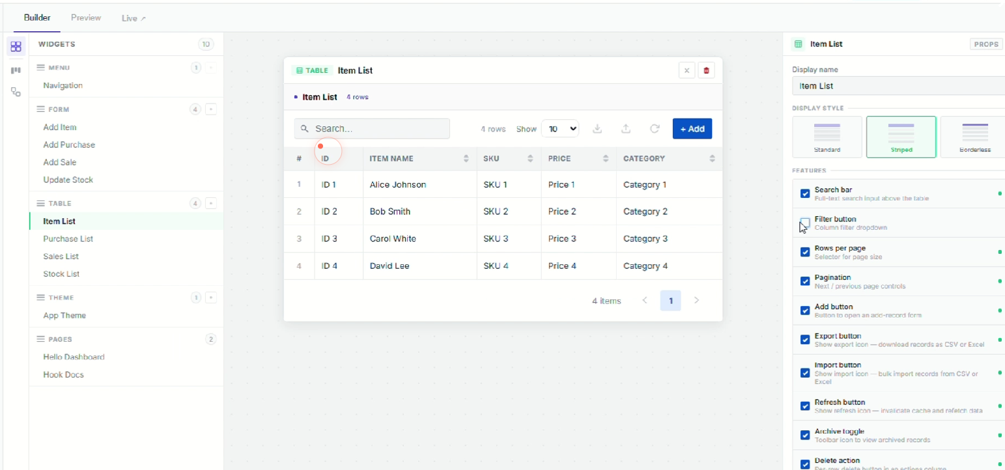Click the hamburger icon beside the TABLE group

[40, 203]
